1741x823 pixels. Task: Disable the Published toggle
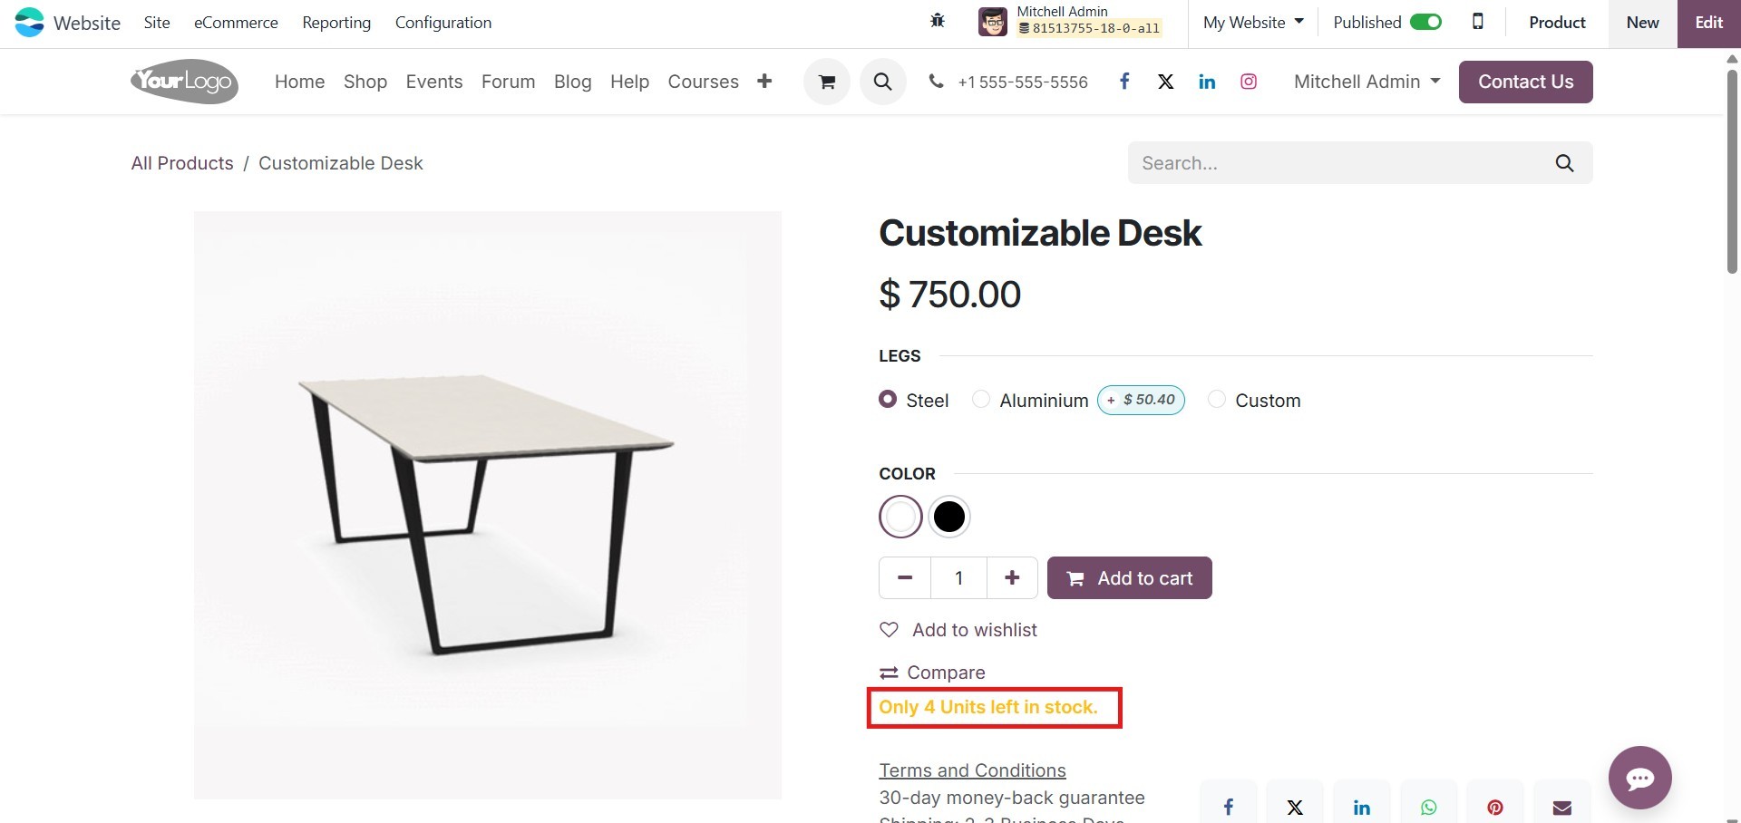1424,21
